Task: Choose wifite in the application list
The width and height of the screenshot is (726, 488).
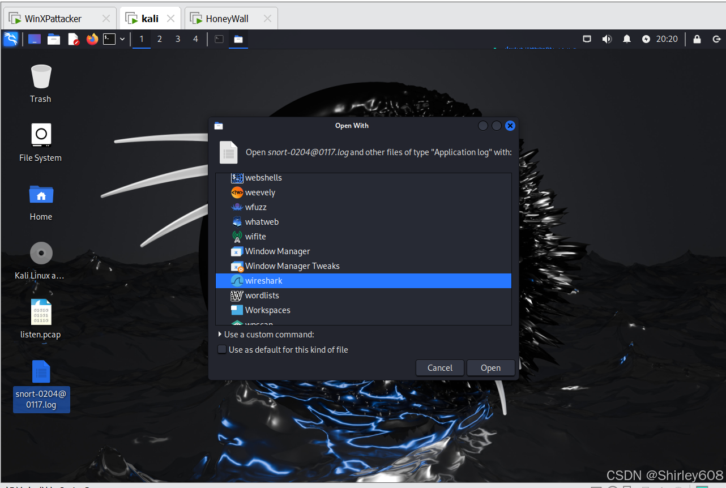Action: [364, 237]
